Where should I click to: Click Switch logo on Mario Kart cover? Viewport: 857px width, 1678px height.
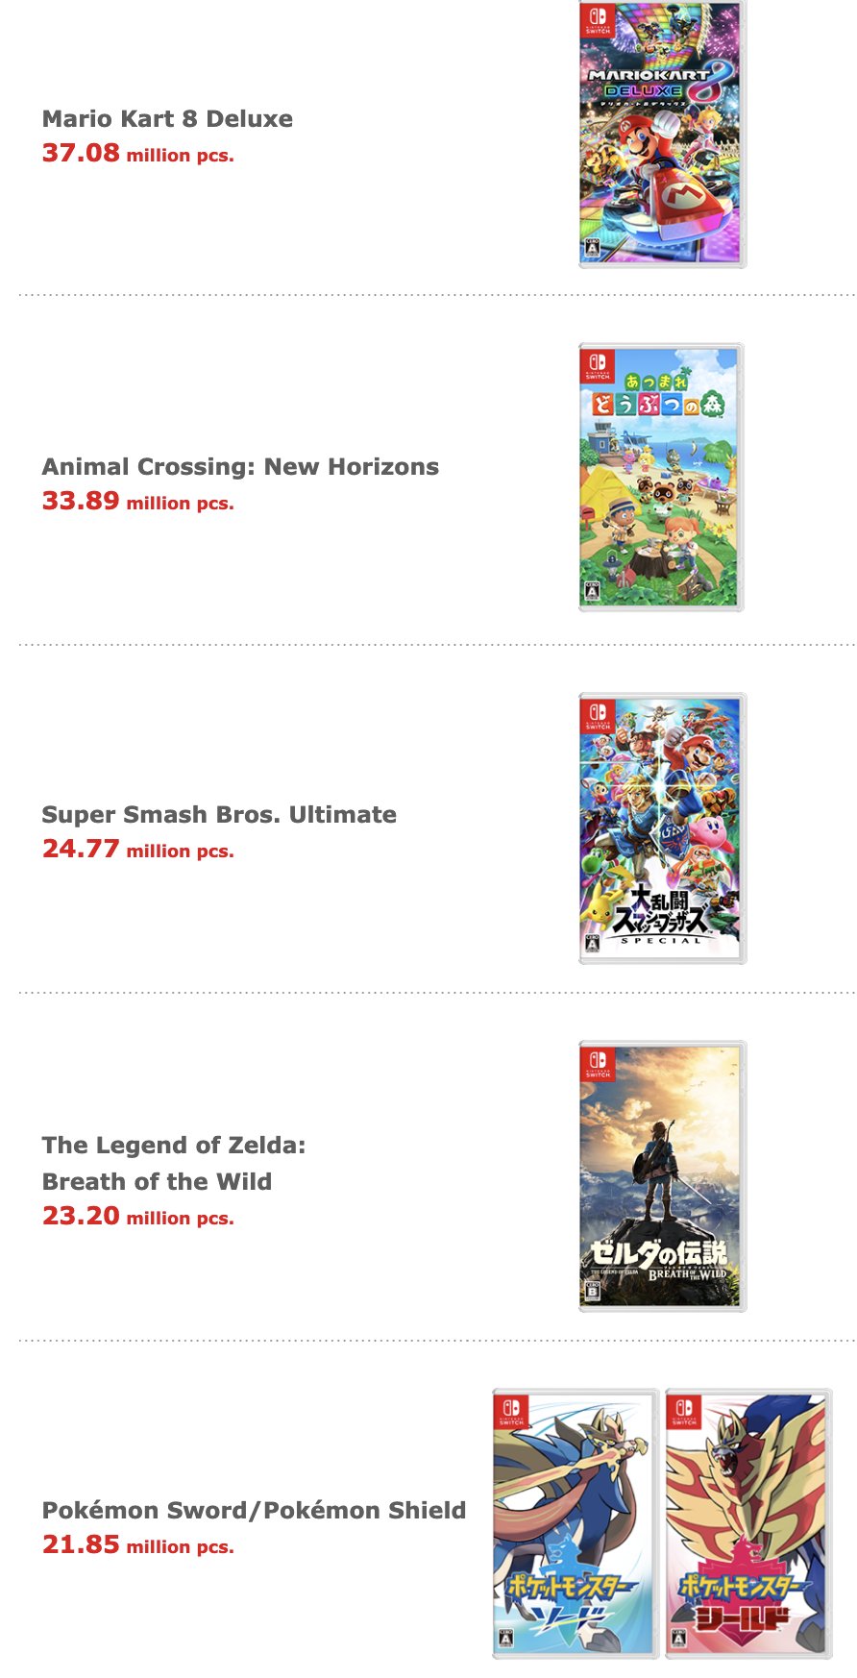click(x=598, y=19)
